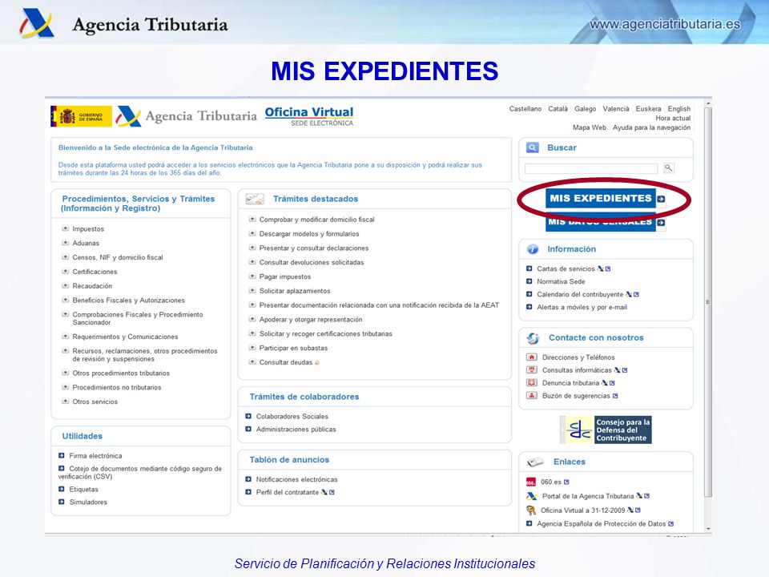Click the Agencia Tributaria logo in page header
The height and width of the screenshot is (577, 769).
(x=187, y=116)
